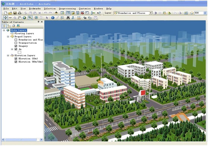Enable the Transportation layer checkbox
Screen dimensions: 208x146
pyautogui.click(x=16, y=43)
